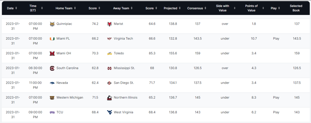Click the Nevada team logo
311x123 pixels.
[x=52, y=83]
